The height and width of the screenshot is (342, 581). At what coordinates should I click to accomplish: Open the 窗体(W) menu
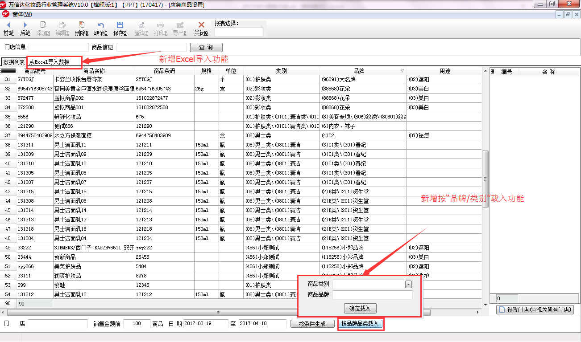(22, 14)
